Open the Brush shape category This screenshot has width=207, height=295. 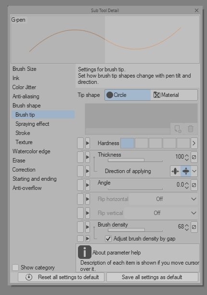click(26, 106)
